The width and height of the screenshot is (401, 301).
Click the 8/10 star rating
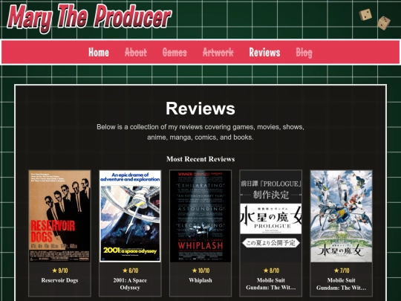coord(271,271)
